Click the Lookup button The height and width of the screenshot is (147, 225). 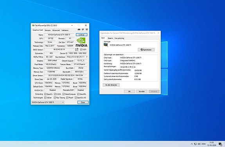point(81,34)
